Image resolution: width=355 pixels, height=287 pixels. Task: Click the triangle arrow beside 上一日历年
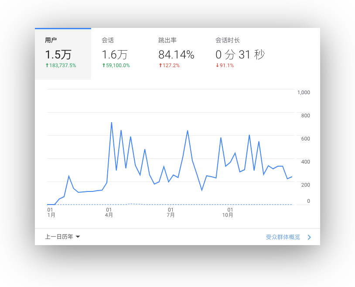pyautogui.click(x=78, y=237)
